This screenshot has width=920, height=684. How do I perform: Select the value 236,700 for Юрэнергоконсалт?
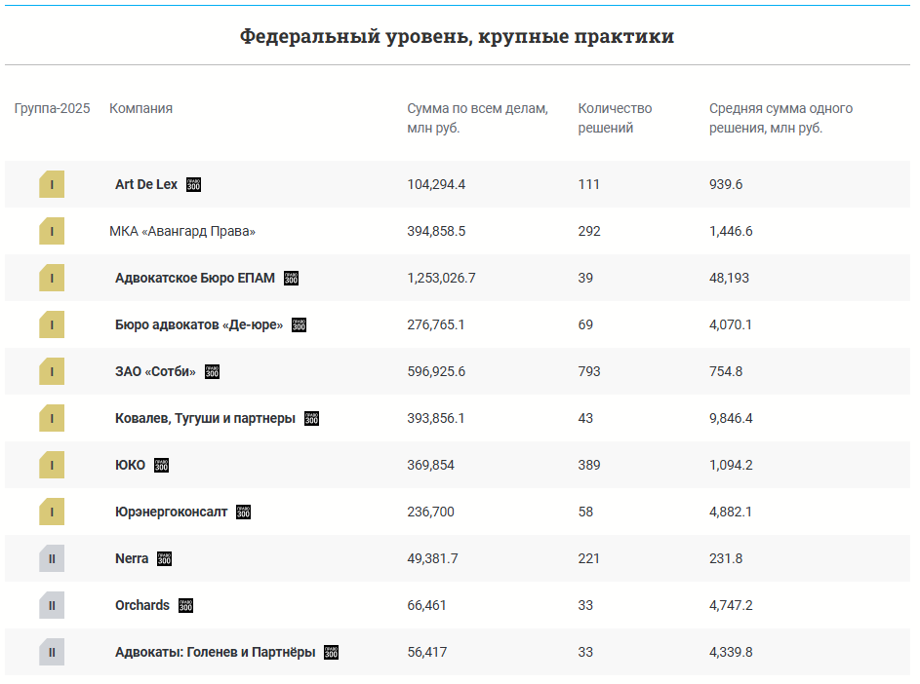(430, 513)
